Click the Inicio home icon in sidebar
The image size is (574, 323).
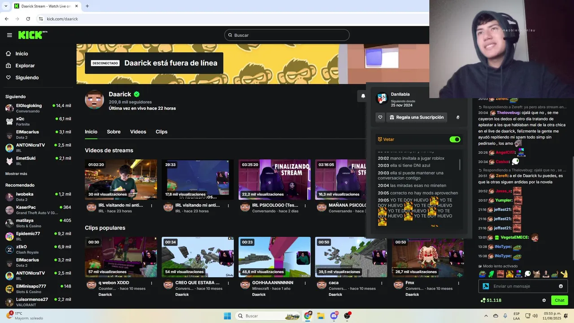[9, 53]
